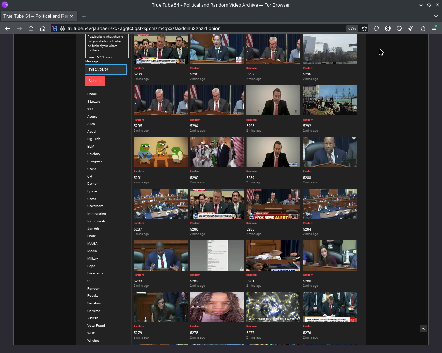Open video 5277 vaccines thumbnail

pos(273,307)
